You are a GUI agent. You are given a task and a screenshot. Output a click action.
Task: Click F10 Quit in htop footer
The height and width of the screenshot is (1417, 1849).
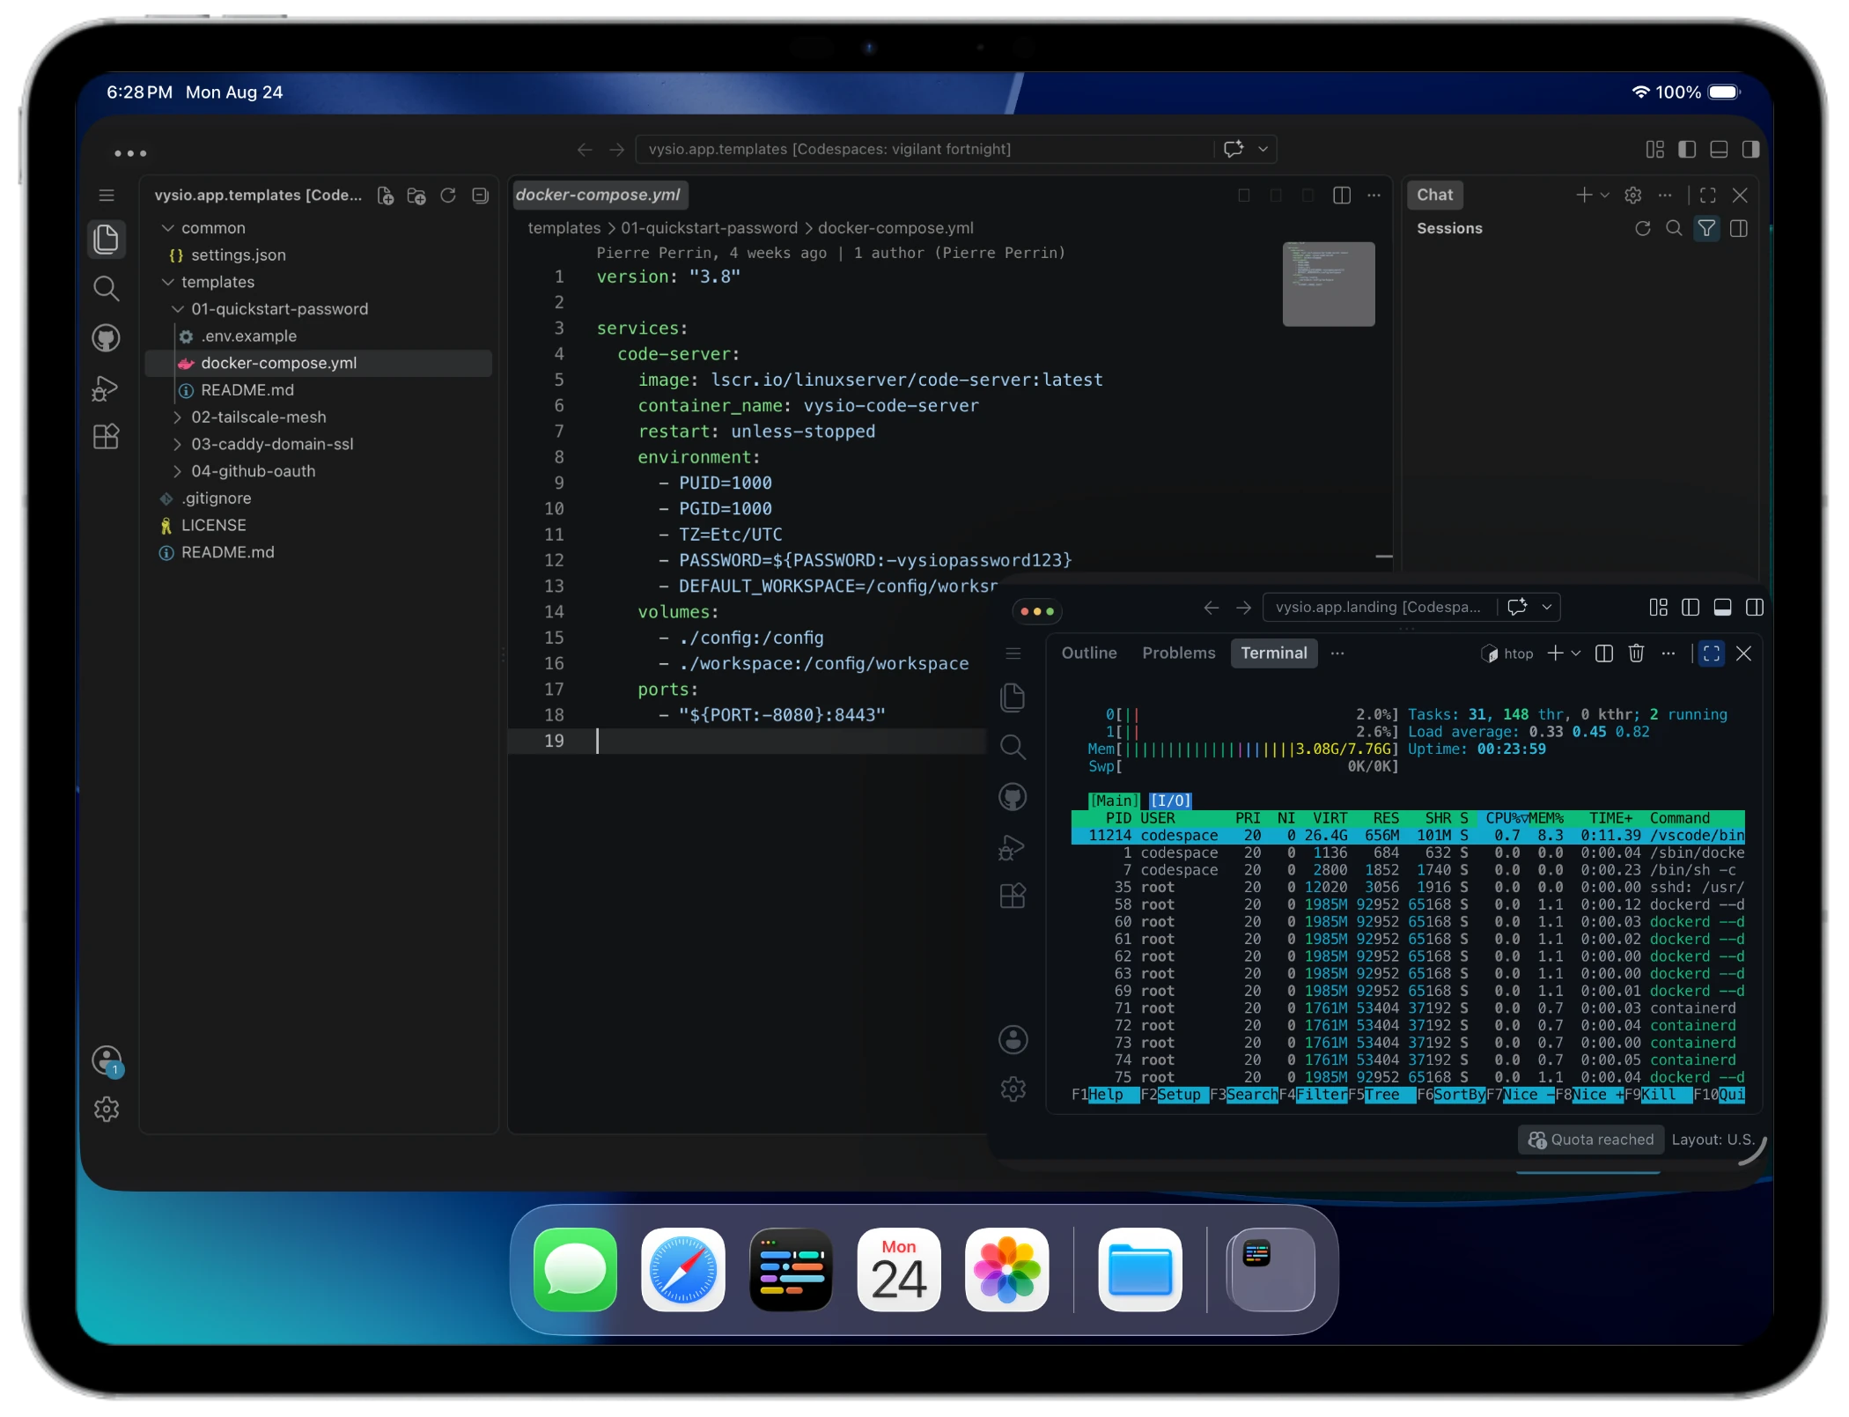[x=1720, y=1095]
